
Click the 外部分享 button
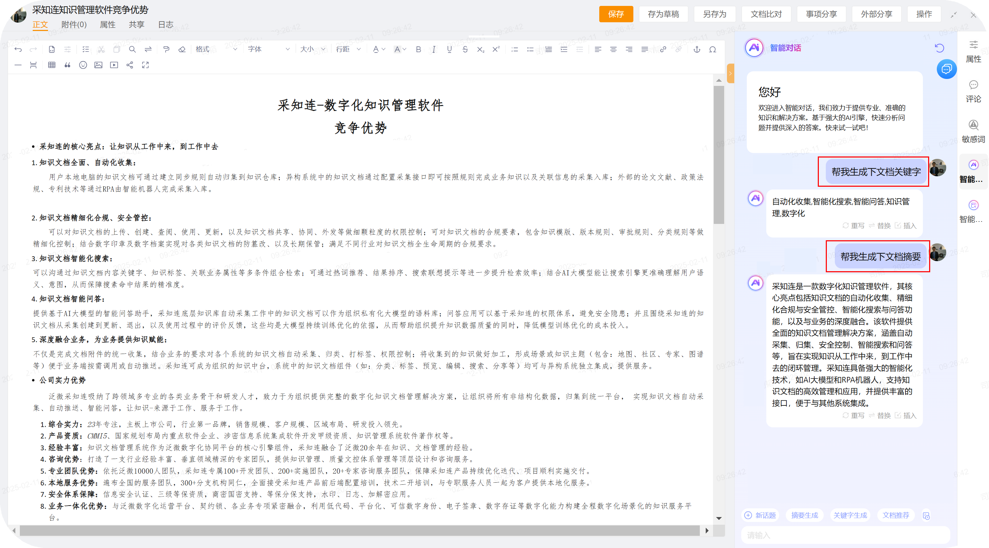(877, 14)
